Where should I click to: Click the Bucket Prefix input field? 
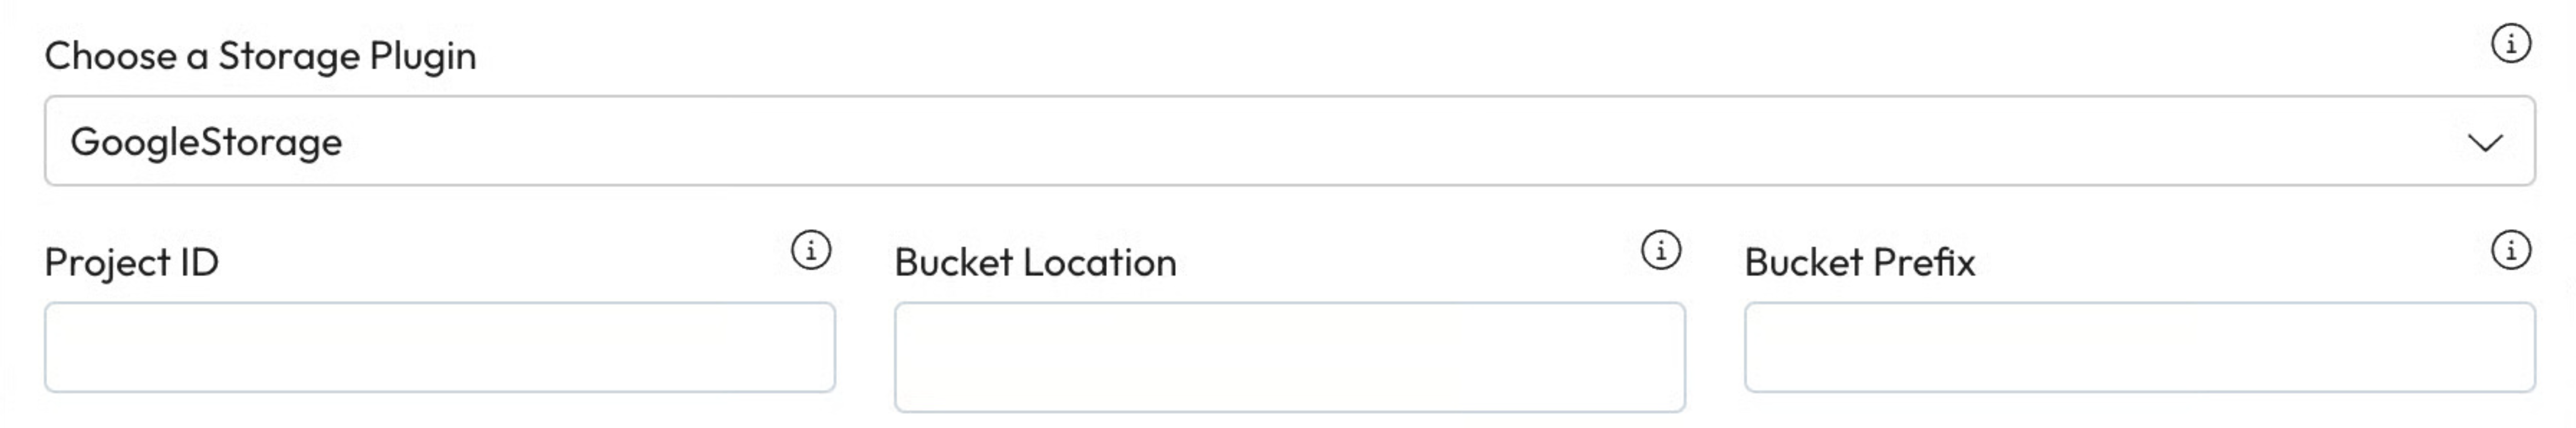point(2139,347)
